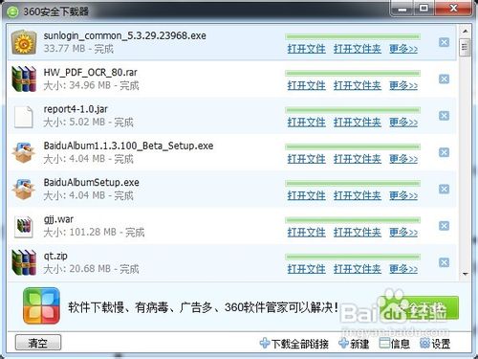Click the qt.zip completed progress bar
This screenshot has width=478, height=359.
click(353, 257)
